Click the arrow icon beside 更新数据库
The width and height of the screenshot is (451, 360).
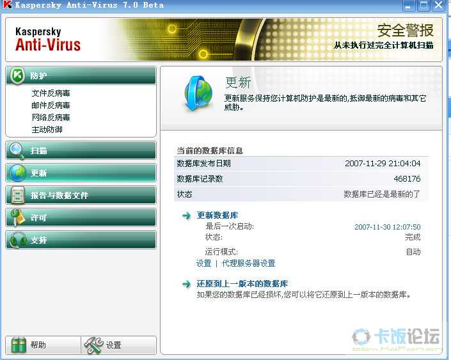pos(186,215)
